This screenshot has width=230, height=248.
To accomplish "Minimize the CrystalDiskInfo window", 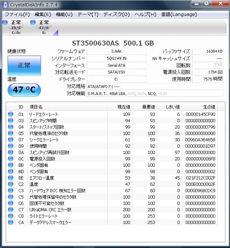I will pyautogui.click(x=197, y=4).
